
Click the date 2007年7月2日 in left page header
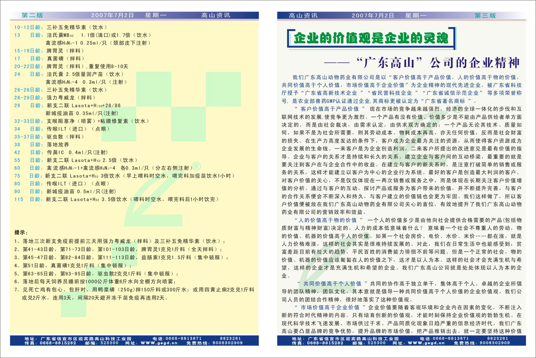(x=112, y=15)
